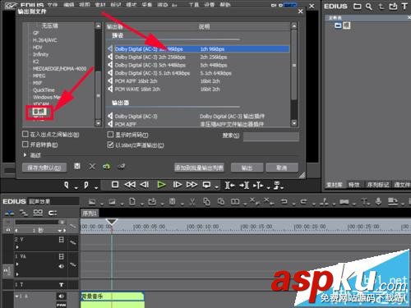The height and width of the screenshot is (308, 411).
Task: Click the scissors Cut icon in timeline toolbar
Action: [x=192, y=202]
